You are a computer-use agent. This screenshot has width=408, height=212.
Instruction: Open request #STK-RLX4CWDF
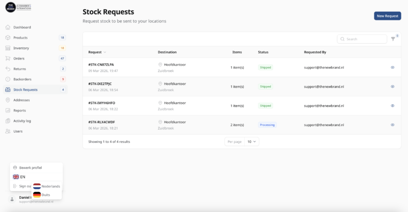click(x=101, y=122)
